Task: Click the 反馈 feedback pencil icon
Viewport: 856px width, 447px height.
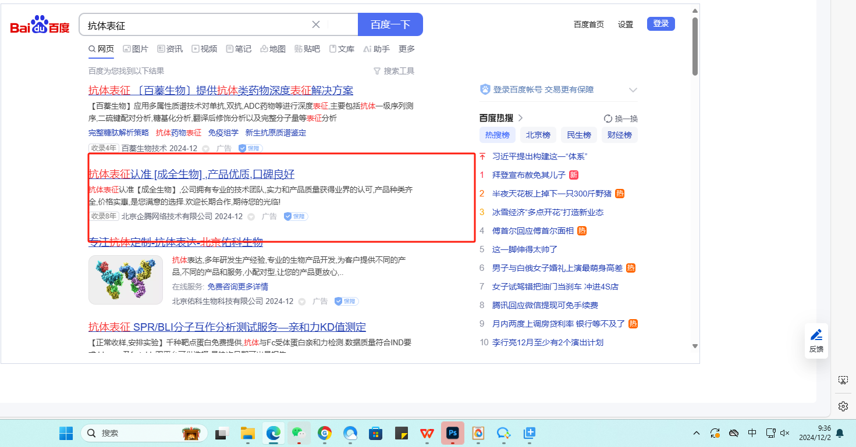Action: click(x=816, y=335)
